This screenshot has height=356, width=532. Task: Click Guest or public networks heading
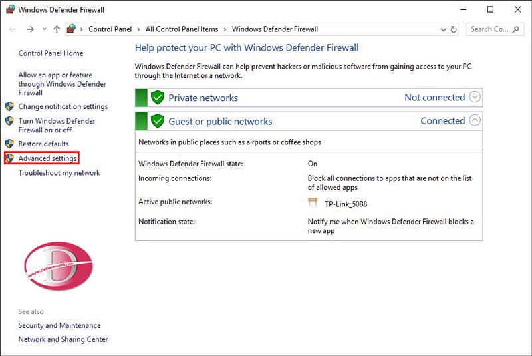click(220, 122)
